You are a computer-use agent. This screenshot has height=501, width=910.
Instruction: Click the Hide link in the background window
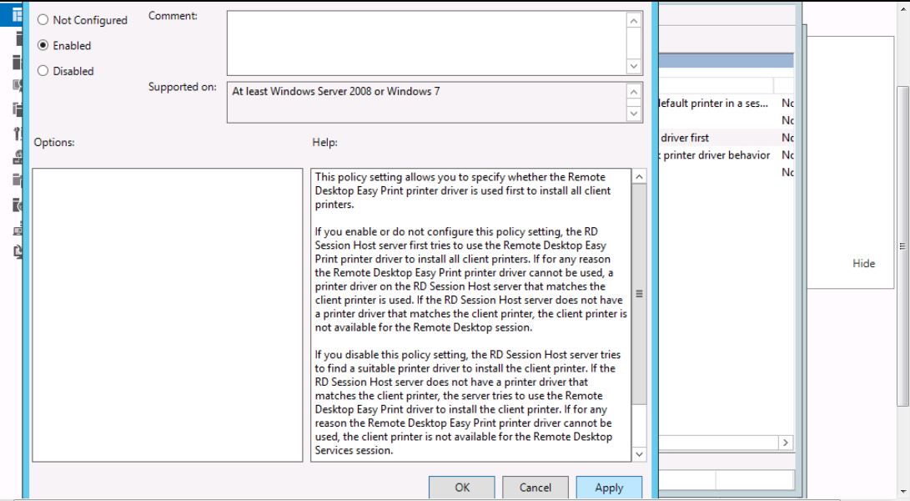863,263
